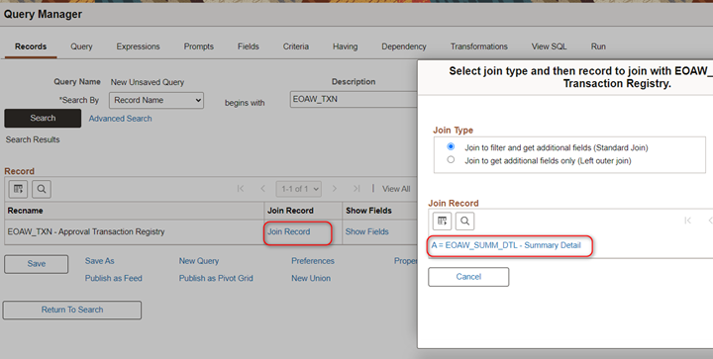Click Join Record column header

pos(290,211)
